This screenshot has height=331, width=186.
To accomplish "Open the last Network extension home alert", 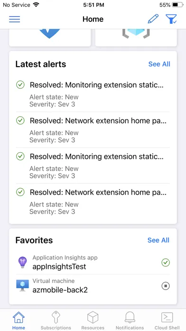I will (93, 201).
